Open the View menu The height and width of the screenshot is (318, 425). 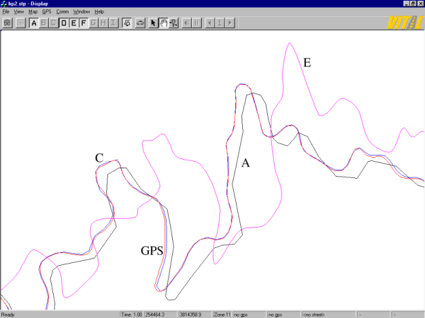tap(19, 12)
